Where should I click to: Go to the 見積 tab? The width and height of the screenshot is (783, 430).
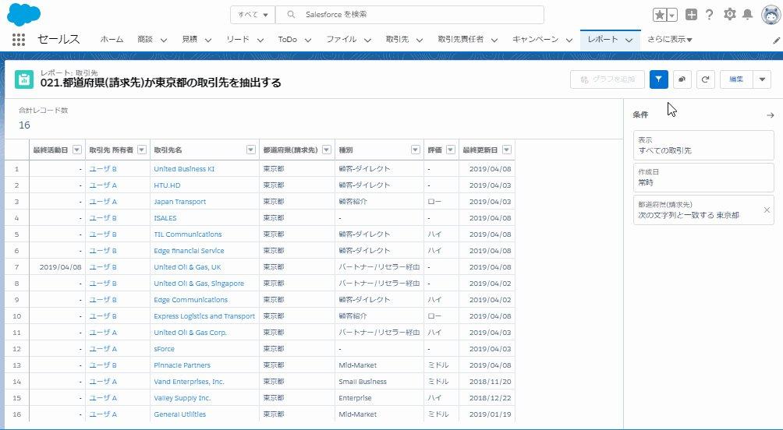(x=190, y=40)
